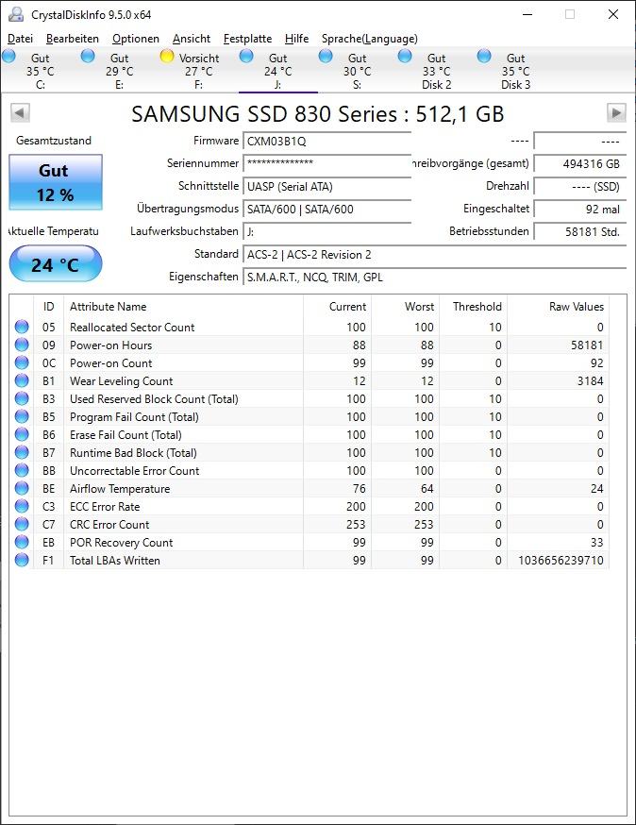This screenshot has width=636, height=825.
Task: Click the status icon for Power-on Hours
Action: (x=22, y=345)
